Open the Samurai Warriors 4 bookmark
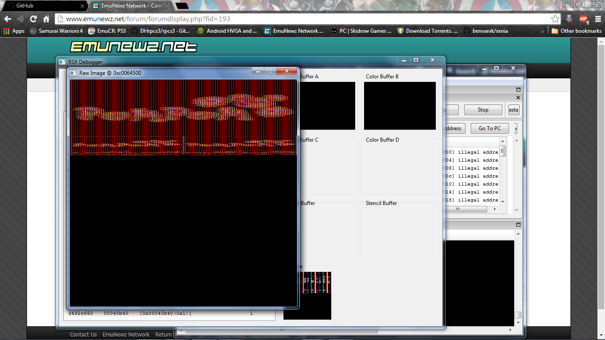 click(x=56, y=31)
